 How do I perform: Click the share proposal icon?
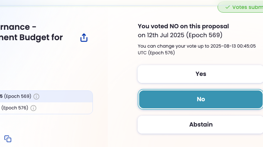pos(84,38)
